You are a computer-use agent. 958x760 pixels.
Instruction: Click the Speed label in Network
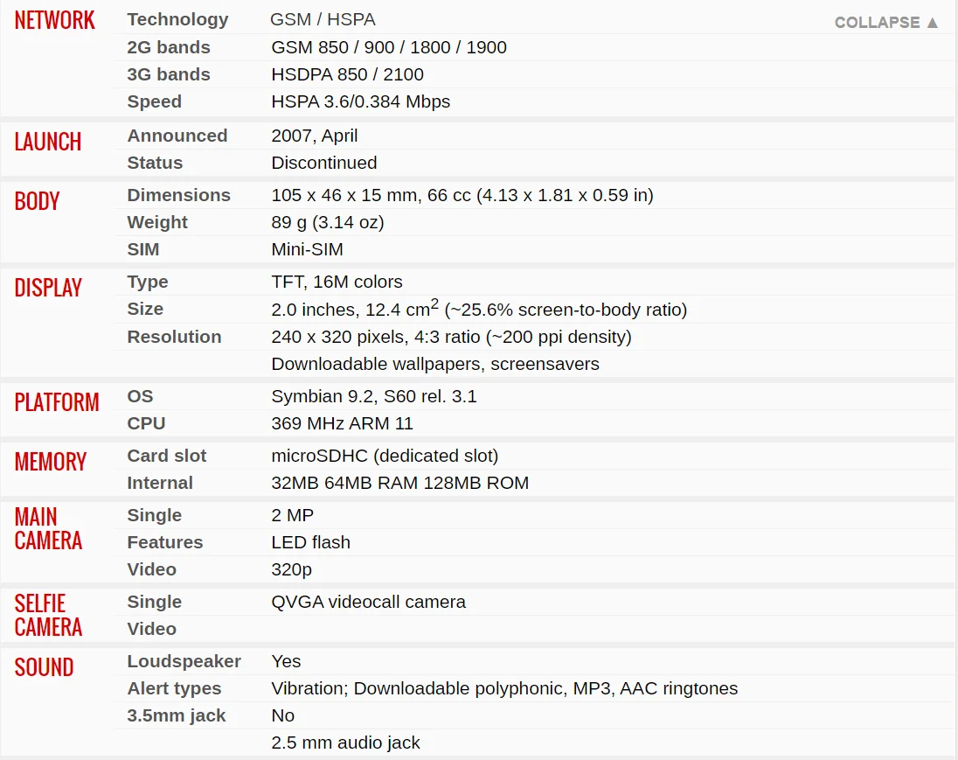pos(155,101)
